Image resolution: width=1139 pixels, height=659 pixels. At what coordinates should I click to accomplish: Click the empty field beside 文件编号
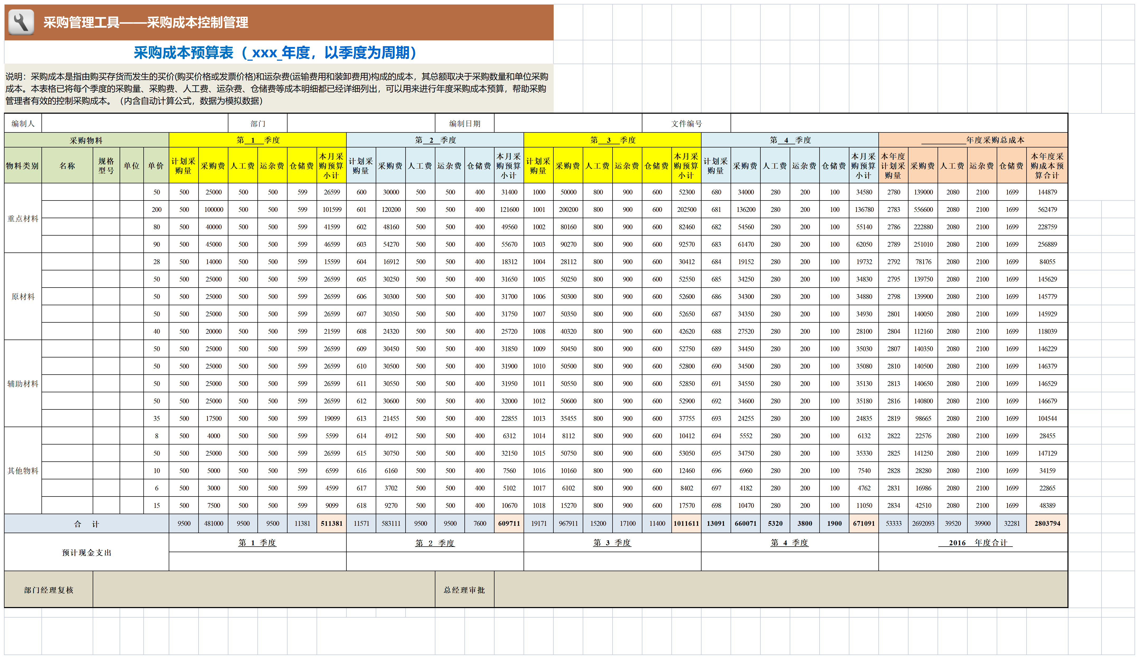click(899, 123)
